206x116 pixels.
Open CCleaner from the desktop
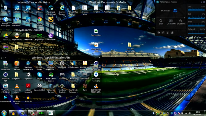pyautogui.click(x=39, y=9)
